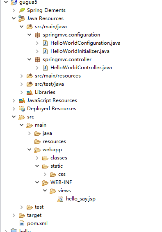Collapse the src/main/java node
Viewport: 162px width, 232px height.
[x=22, y=27]
